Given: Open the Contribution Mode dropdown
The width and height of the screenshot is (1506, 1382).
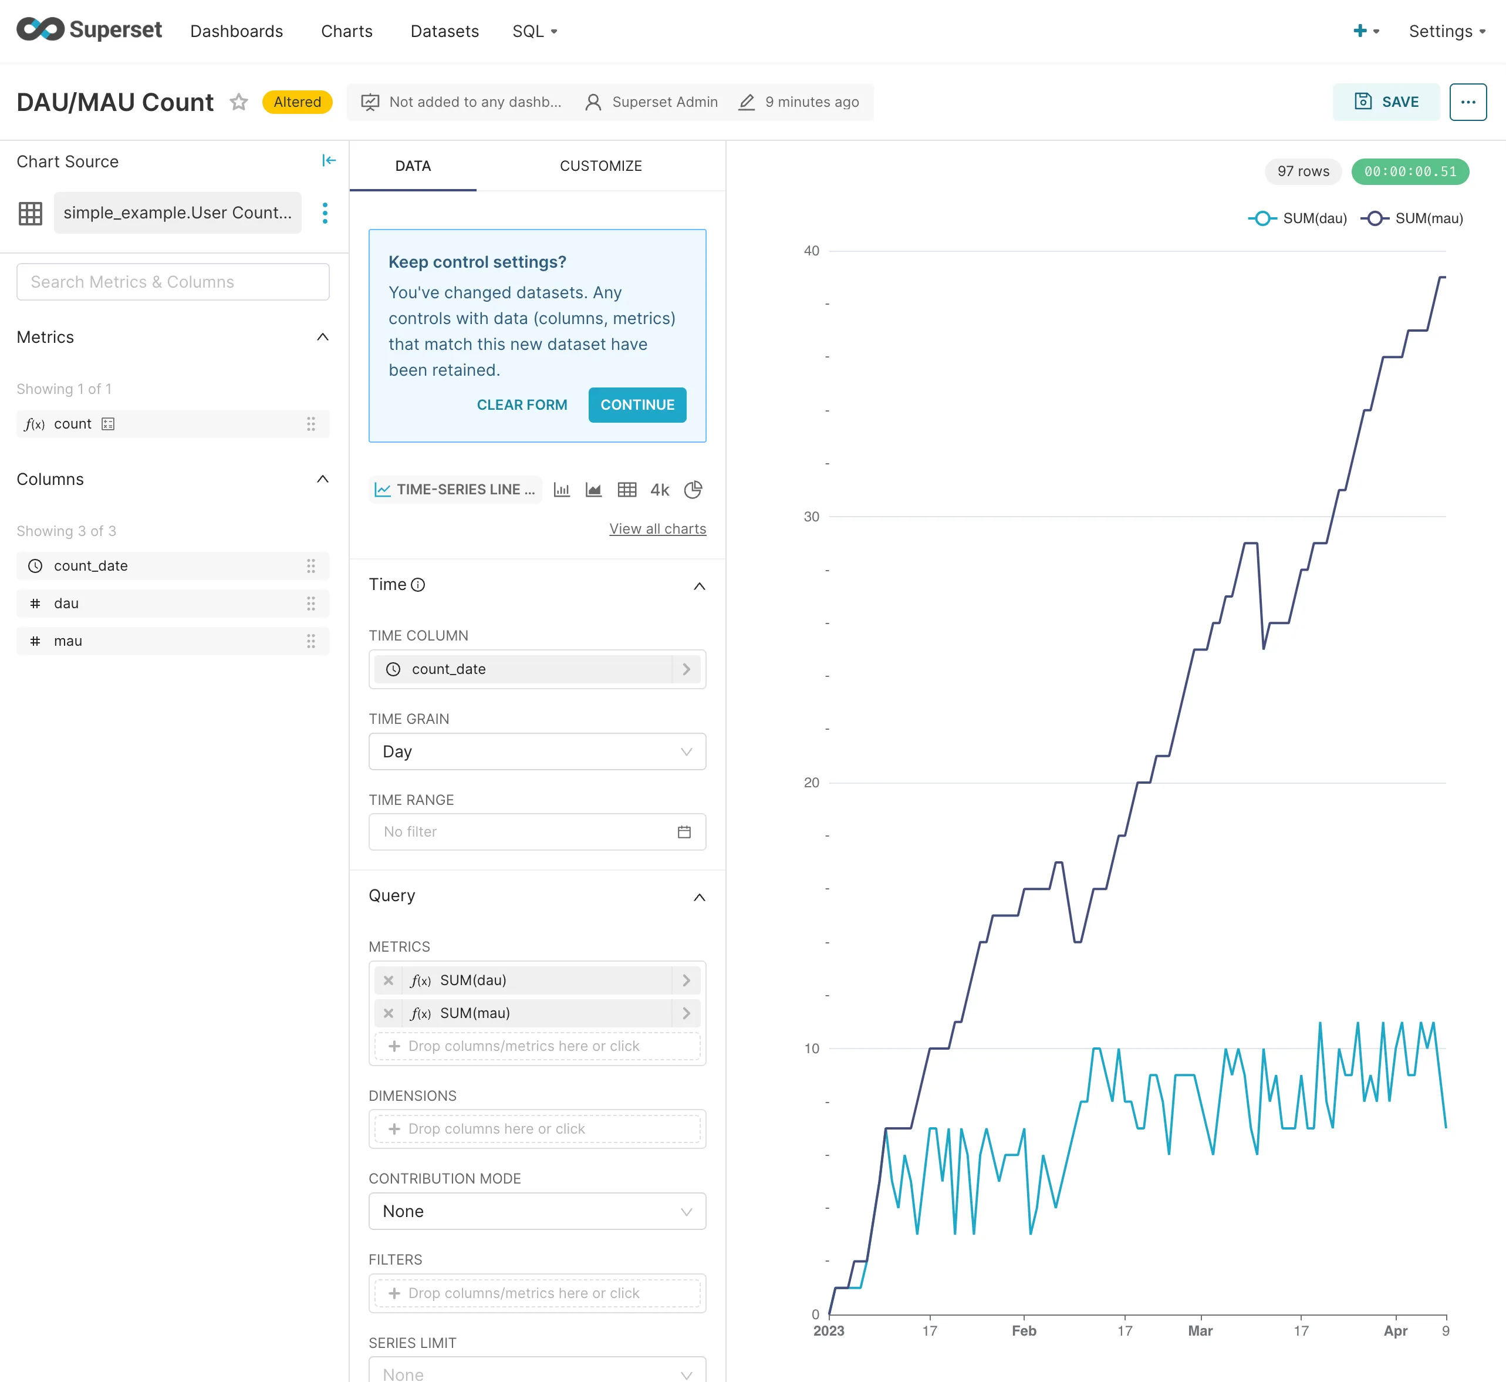Looking at the screenshot, I should click(x=537, y=1211).
